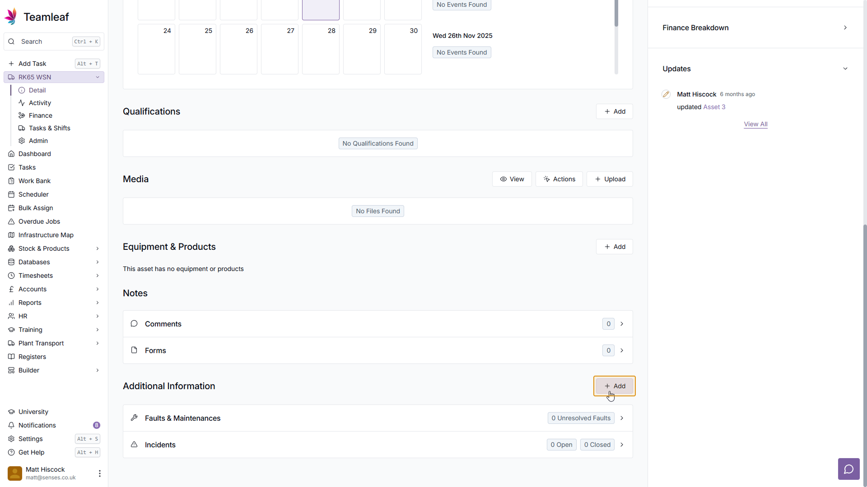This screenshot has width=867, height=487.
Task: Click the Faults & Maintenances wrench icon
Action: 134,418
